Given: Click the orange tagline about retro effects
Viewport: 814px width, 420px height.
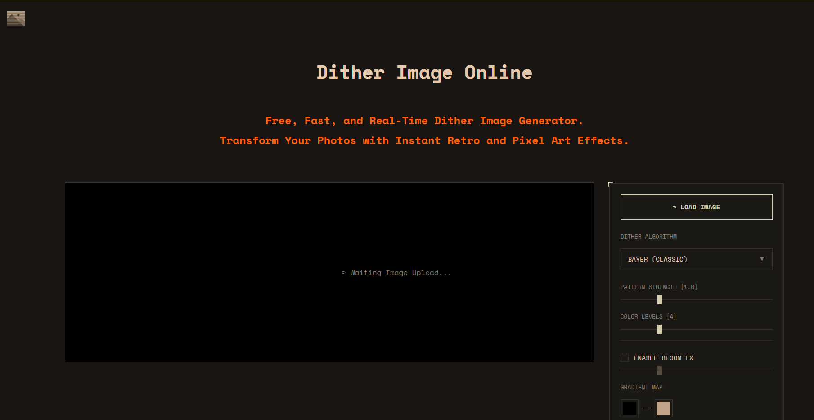Looking at the screenshot, I should [x=424, y=140].
